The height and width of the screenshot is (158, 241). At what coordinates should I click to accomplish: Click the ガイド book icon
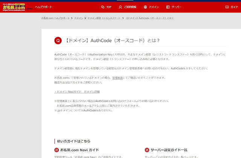pos(227,7)
